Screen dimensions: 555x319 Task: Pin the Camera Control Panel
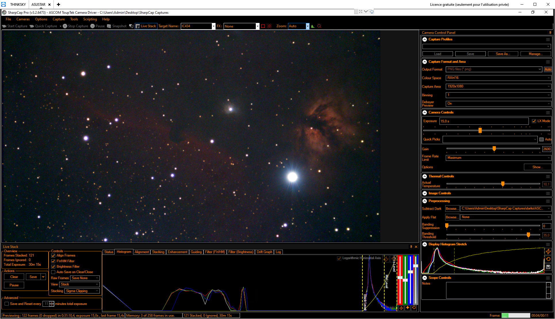(550, 32)
